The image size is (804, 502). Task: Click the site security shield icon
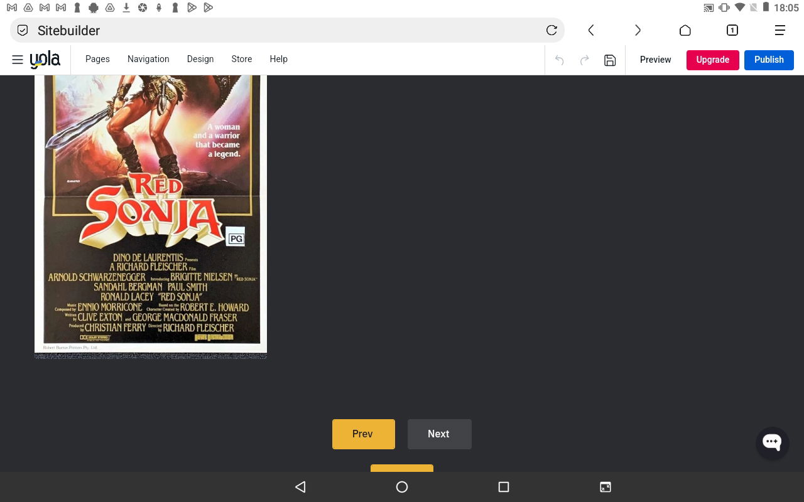point(23,30)
